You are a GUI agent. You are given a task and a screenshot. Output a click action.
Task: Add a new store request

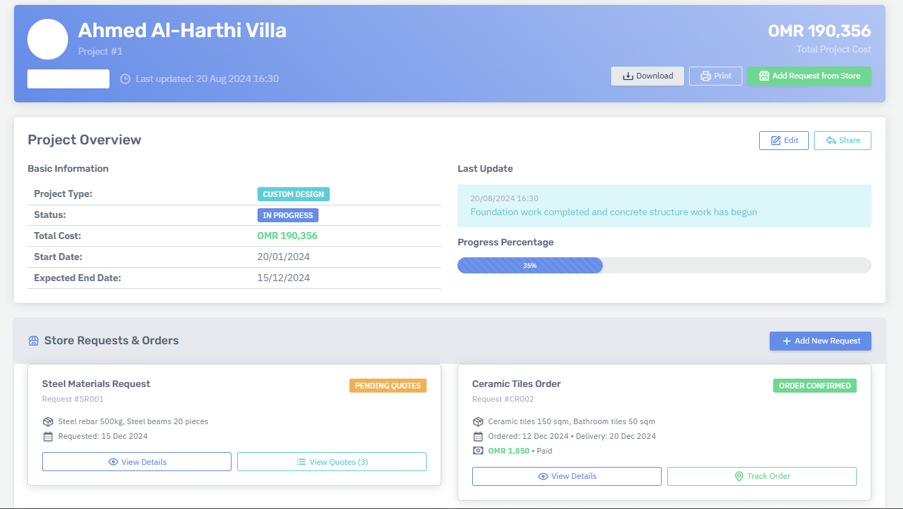tap(820, 341)
